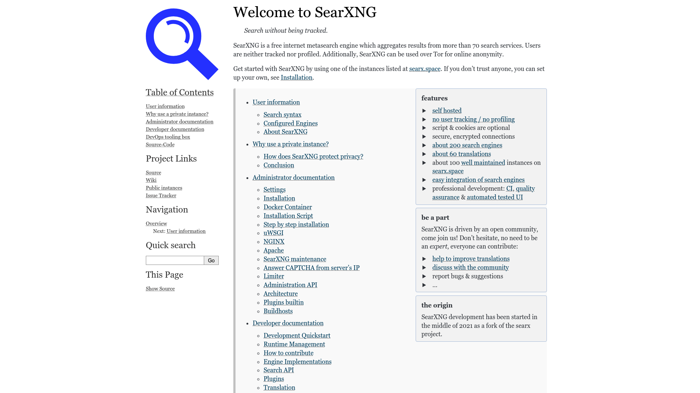The height and width of the screenshot is (393, 700).
Task: Click the quick search input field
Action: [x=175, y=259]
